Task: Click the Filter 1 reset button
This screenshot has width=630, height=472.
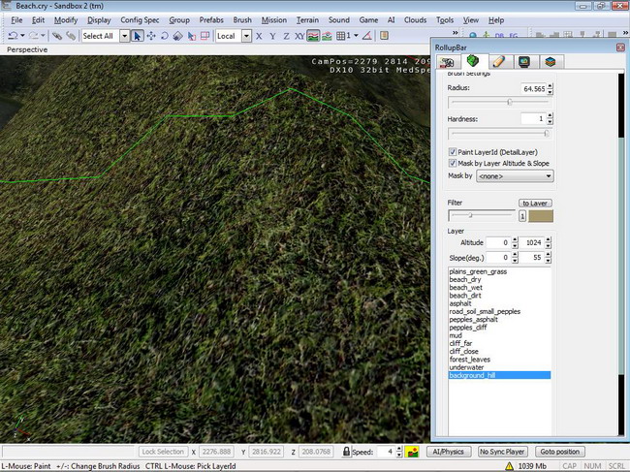Action: tap(522, 216)
